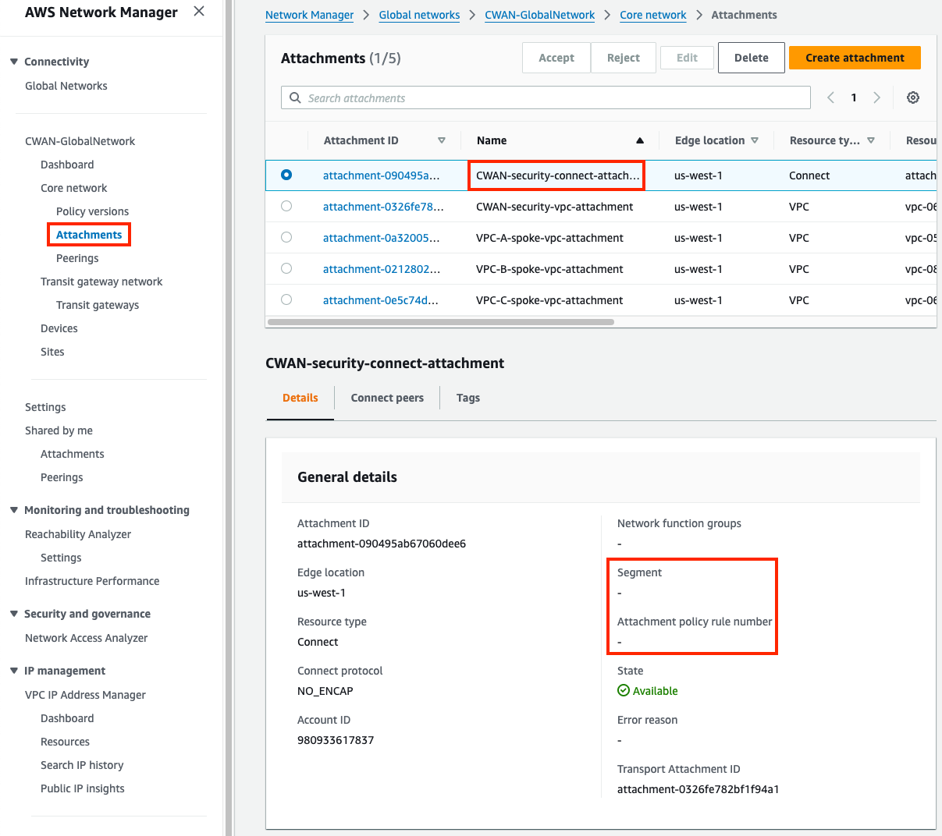
Task: Open Attachments under Shared by me
Action: tap(73, 454)
